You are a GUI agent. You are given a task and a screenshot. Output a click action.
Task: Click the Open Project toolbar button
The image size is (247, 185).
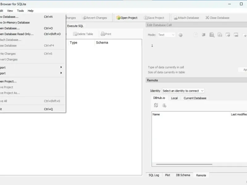pos(127,18)
